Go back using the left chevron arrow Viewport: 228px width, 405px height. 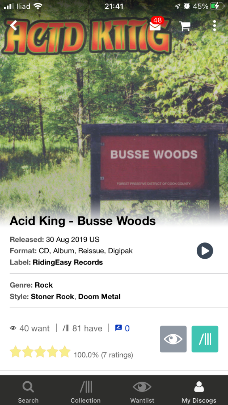13,26
